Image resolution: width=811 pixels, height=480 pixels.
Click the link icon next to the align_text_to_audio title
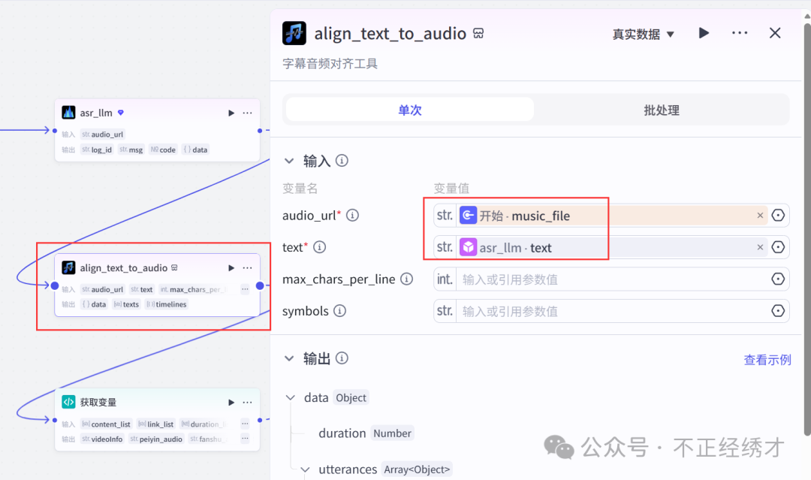pos(478,33)
